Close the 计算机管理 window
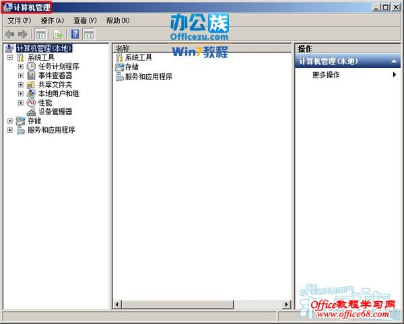The image size is (404, 324). (395, 7)
